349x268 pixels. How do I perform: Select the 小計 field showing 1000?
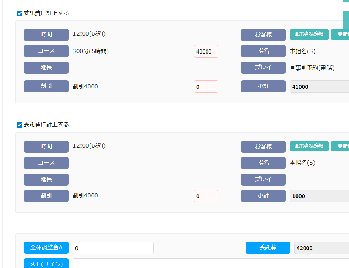pos(319,196)
